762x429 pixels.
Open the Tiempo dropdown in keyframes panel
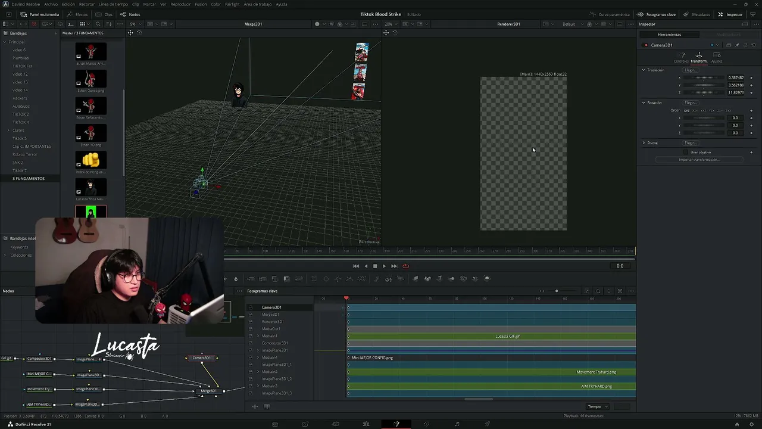point(598,406)
